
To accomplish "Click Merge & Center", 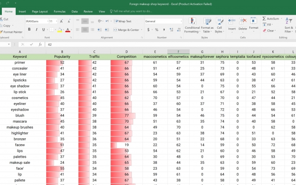I will coord(126,30).
